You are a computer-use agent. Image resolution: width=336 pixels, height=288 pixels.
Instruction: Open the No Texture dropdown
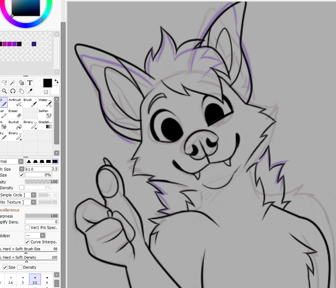[33, 202]
